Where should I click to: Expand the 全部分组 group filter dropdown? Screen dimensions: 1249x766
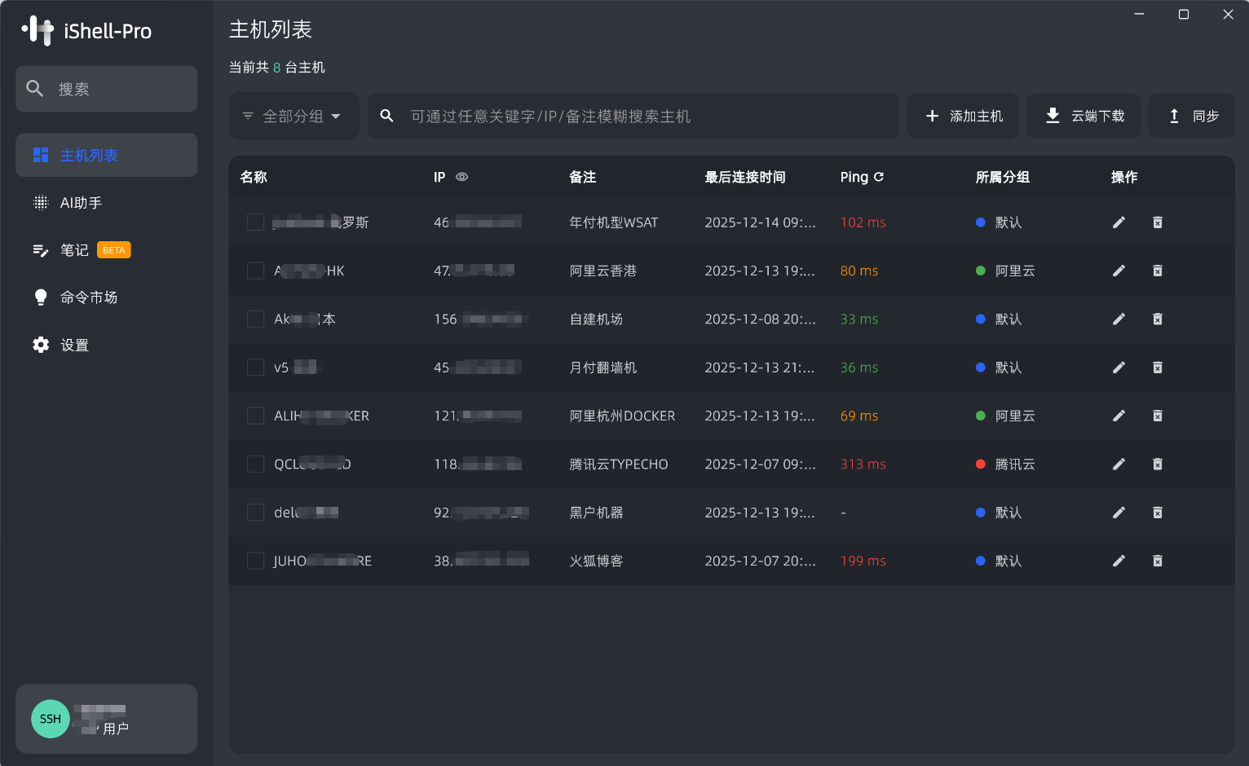293,117
